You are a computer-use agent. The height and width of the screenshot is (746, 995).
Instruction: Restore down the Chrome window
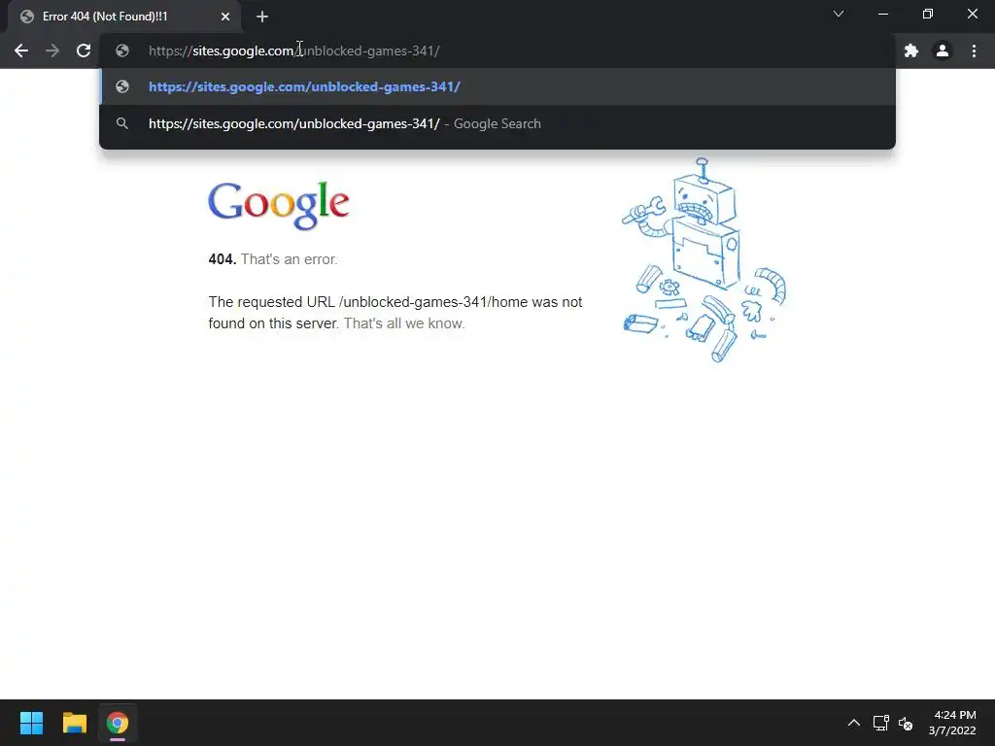(928, 14)
